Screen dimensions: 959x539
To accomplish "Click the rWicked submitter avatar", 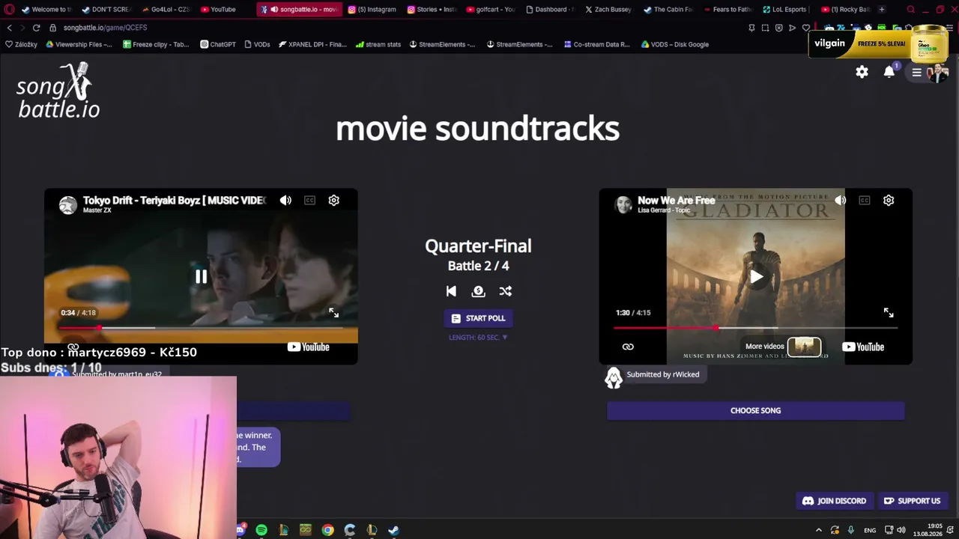I will pyautogui.click(x=614, y=377).
